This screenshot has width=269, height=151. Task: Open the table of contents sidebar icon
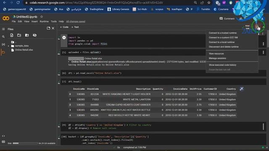coord(3,29)
